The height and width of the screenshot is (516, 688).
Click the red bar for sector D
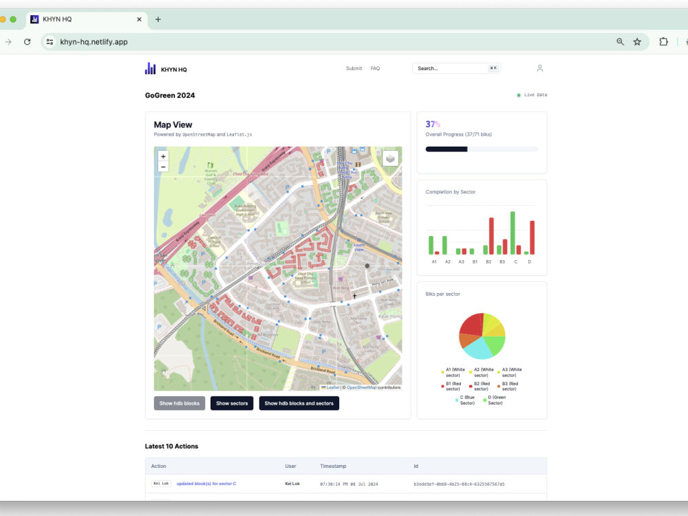pyautogui.click(x=532, y=237)
